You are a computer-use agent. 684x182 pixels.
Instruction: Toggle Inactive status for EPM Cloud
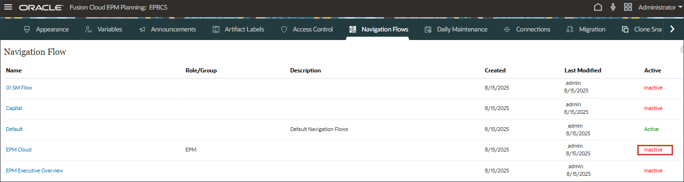(653, 150)
